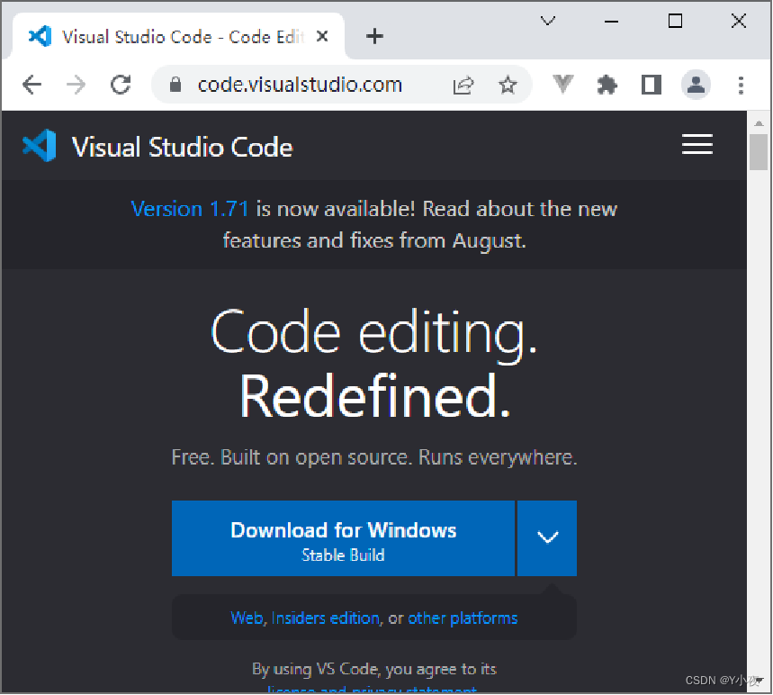Reload the current page
The width and height of the screenshot is (773, 695).
(x=121, y=85)
